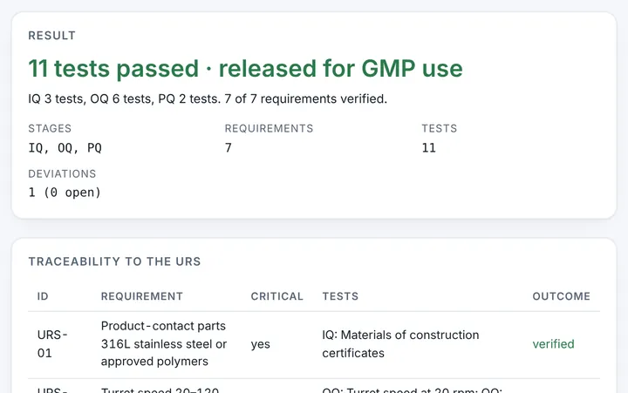Click the ID column header

(x=43, y=296)
